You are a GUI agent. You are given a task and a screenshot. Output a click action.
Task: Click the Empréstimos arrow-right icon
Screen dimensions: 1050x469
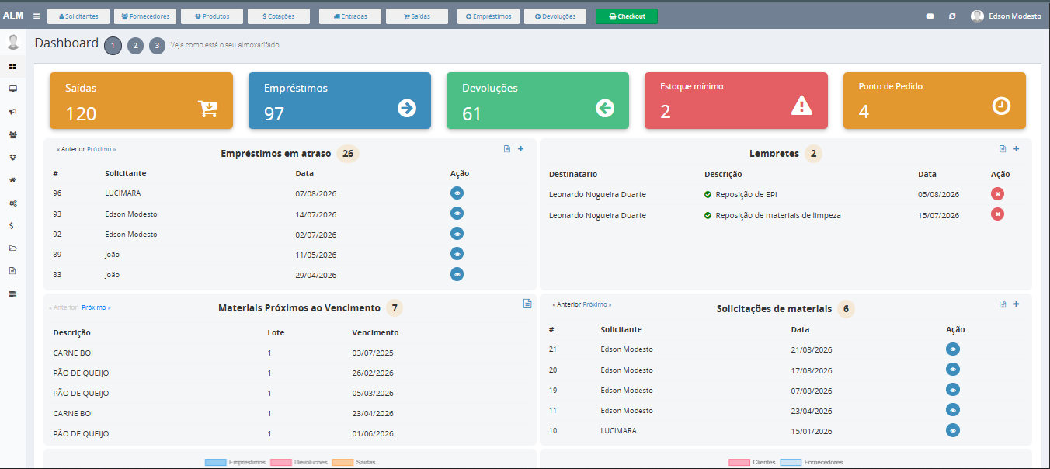tap(407, 108)
